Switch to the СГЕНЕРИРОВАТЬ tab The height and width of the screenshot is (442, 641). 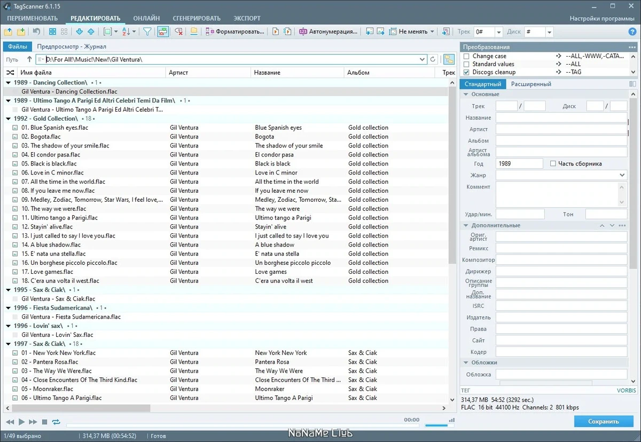[x=197, y=18]
